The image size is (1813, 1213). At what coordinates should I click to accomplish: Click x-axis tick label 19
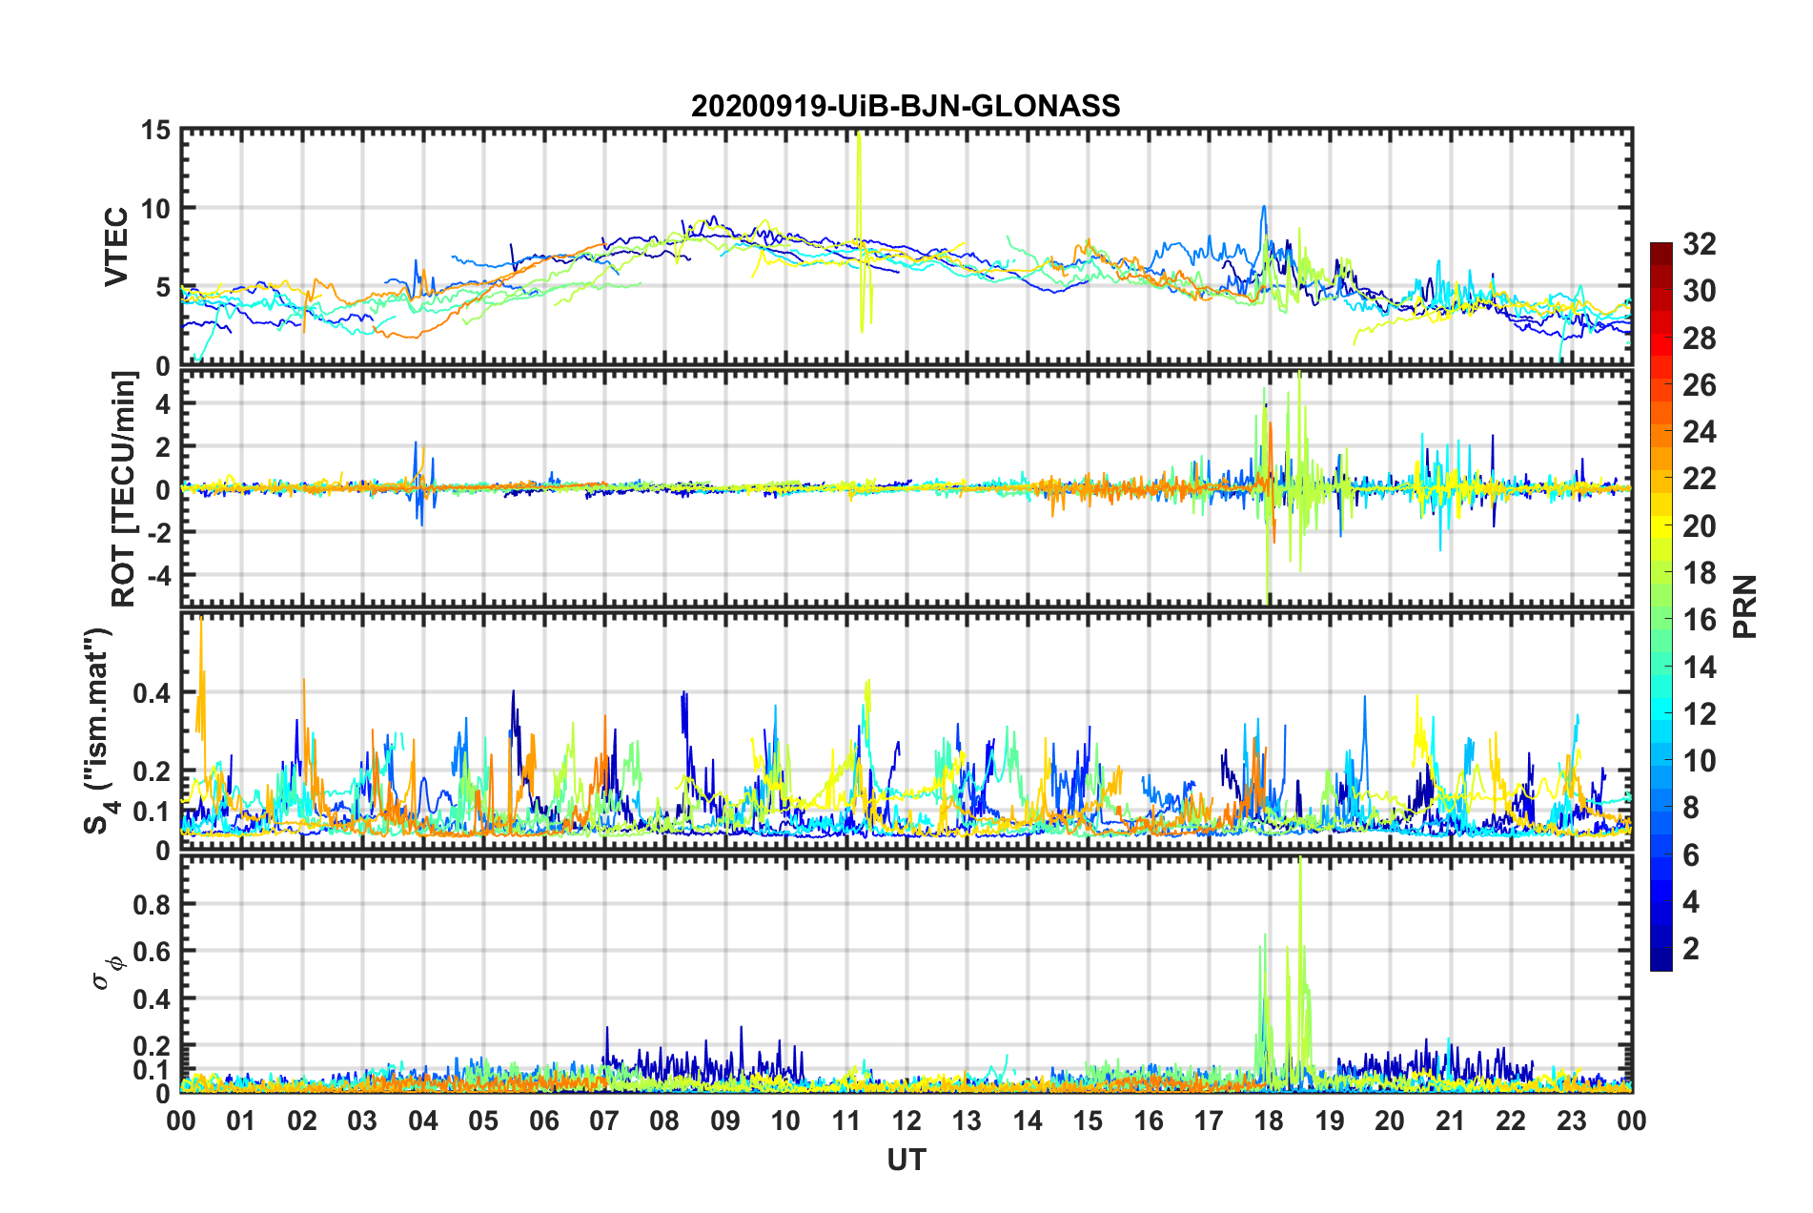coord(1330,1120)
